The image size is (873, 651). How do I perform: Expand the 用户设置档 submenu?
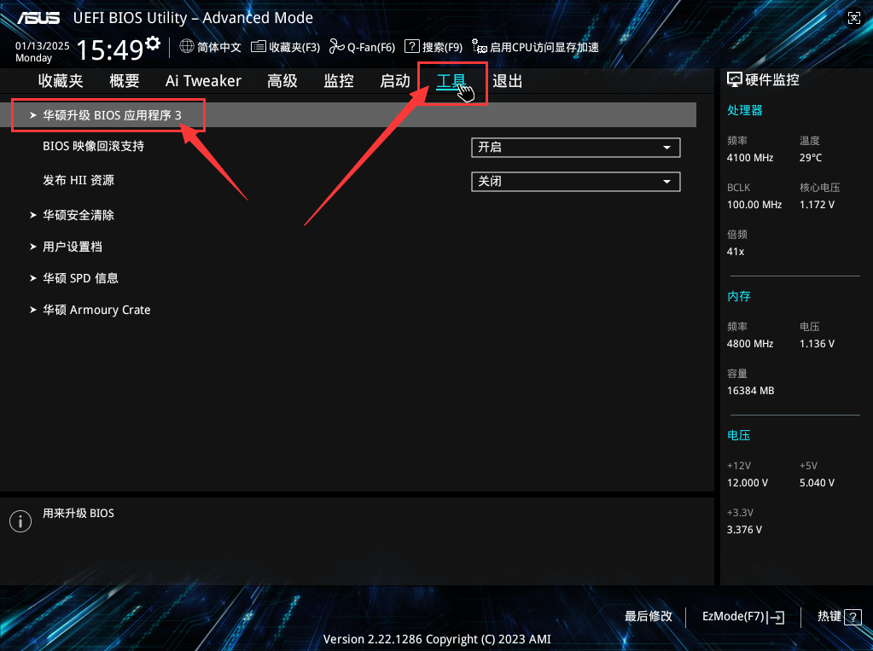pyautogui.click(x=72, y=247)
